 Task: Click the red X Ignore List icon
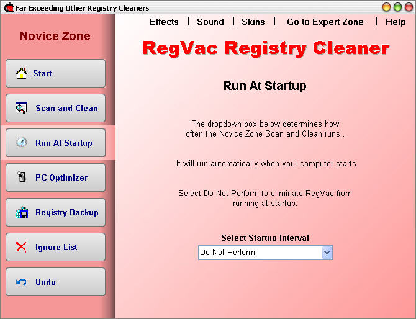(22, 248)
